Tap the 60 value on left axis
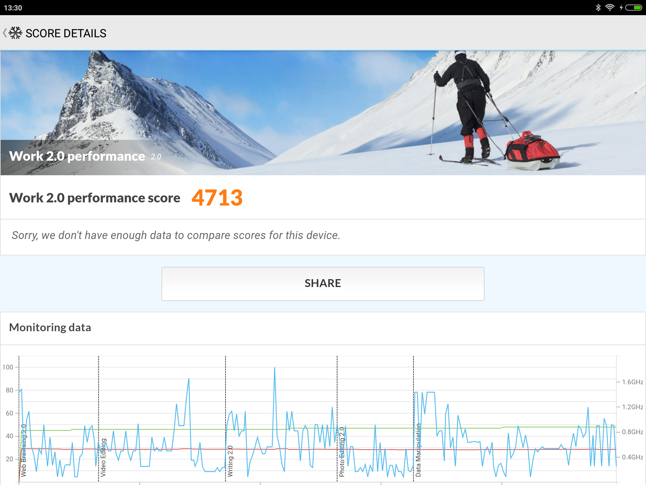The image size is (646, 485). coord(9,413)
